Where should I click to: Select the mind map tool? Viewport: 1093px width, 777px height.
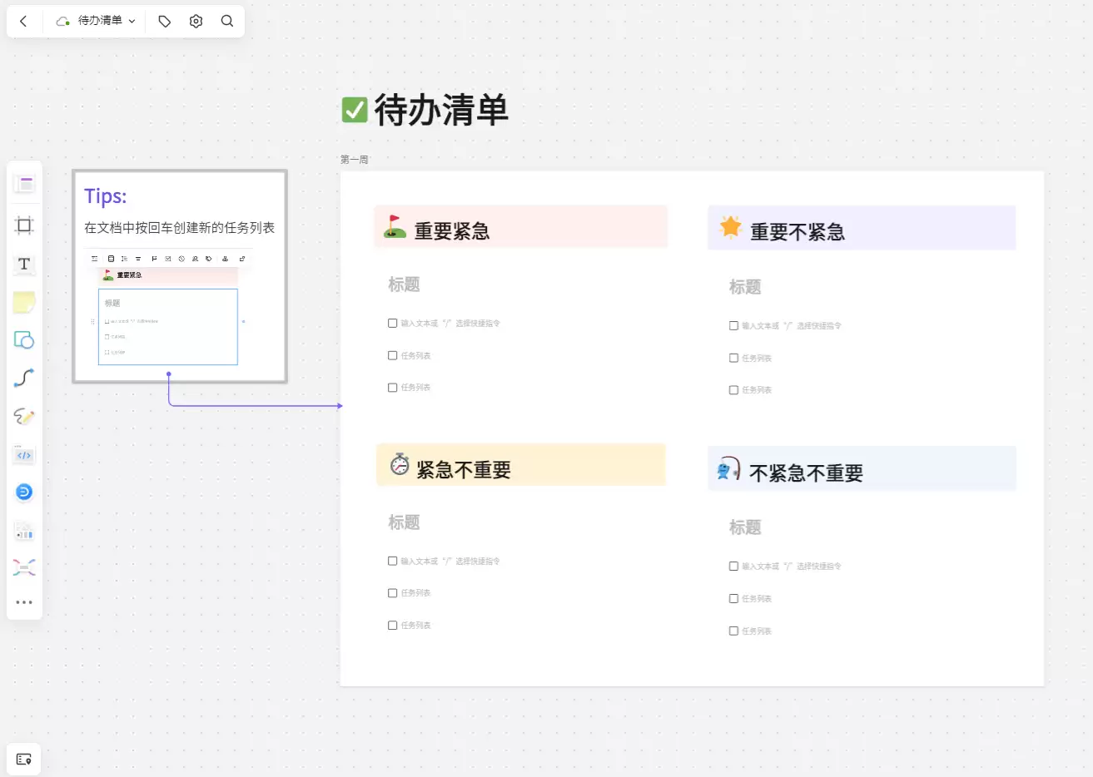pos(24,568)
